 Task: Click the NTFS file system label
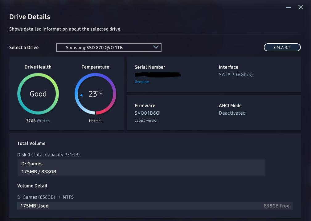click(68, 197)
